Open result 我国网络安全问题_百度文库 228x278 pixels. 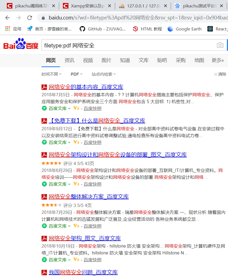pos(83,272)
